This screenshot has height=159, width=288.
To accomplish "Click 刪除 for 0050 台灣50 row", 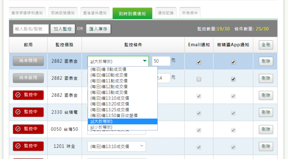I will pyautogui.click(x=266, y=129).
